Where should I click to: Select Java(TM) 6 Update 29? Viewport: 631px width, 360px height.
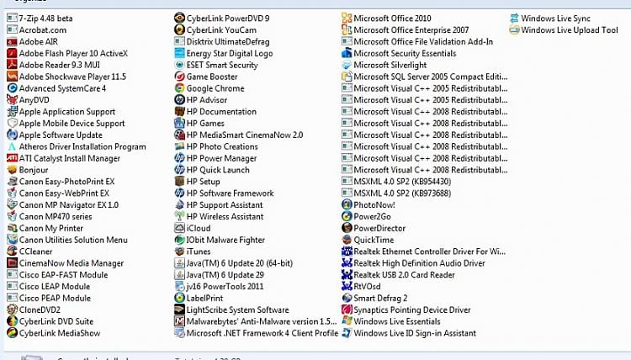point(220,275)
